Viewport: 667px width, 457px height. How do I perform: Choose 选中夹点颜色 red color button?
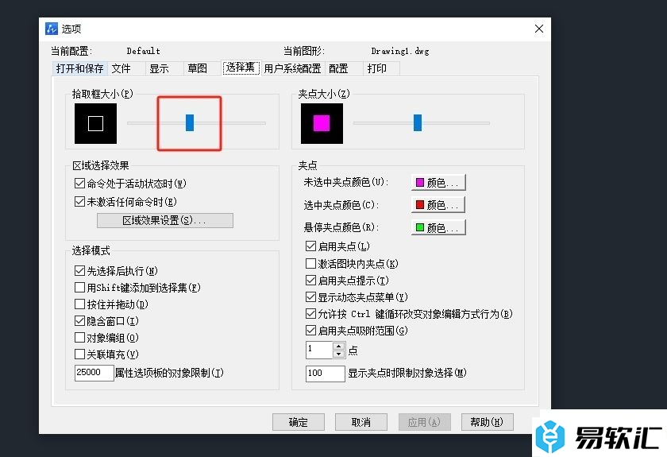(438, 205)
